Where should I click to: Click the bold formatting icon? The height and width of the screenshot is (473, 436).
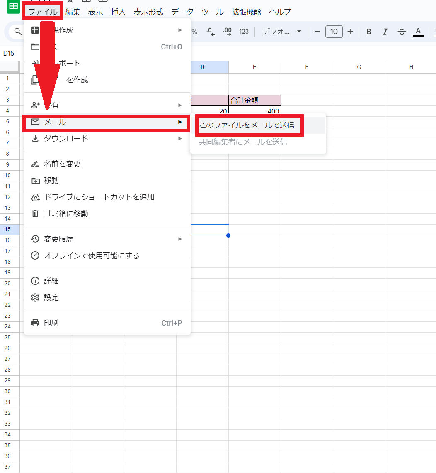pyautogui.click(x=369, y=32)
